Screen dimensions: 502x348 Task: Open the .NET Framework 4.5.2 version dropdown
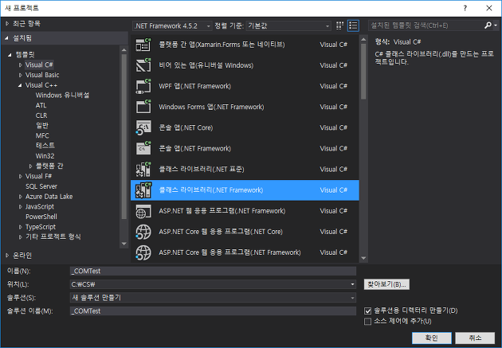172,26
